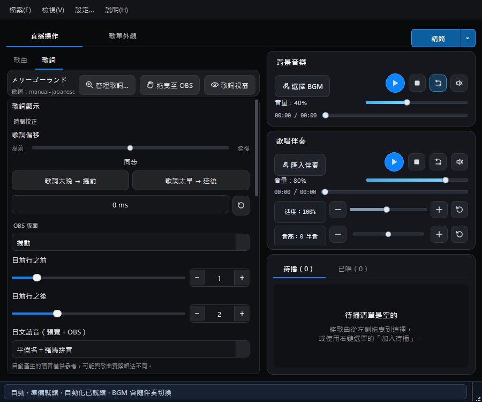Adjust the 音高 pitch slider

point(388,234)
